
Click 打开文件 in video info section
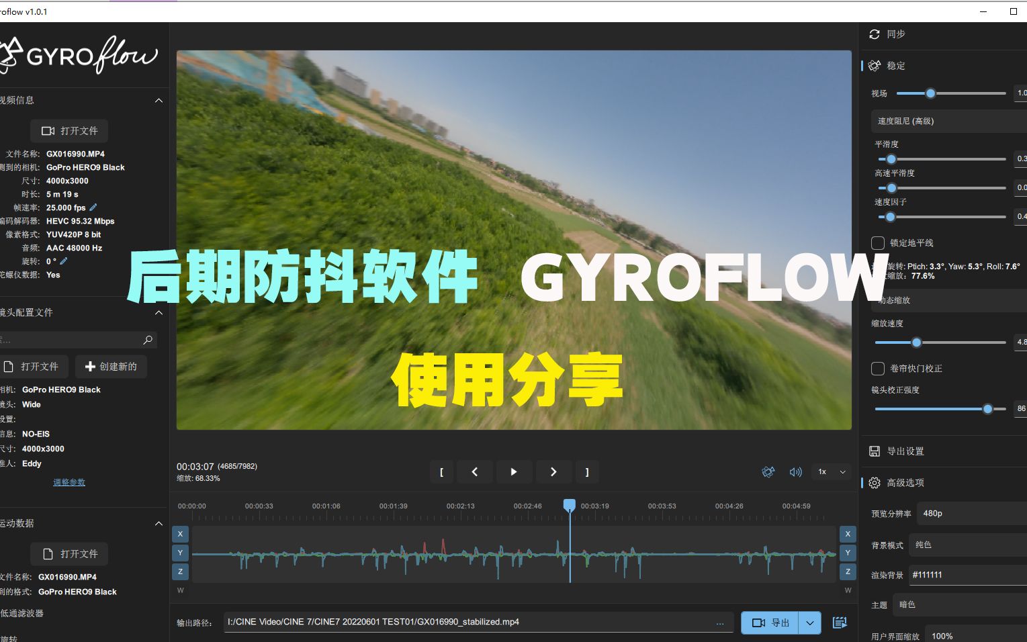[x=69, y=131]
